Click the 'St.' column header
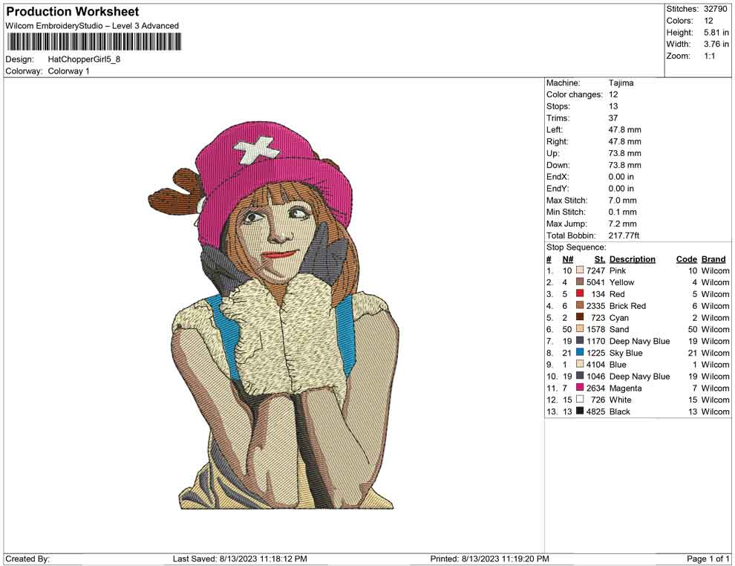 [600, 258]
